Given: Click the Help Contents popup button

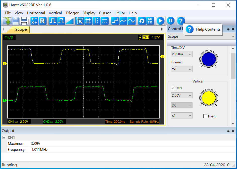Looking at the screenshot, I should (203, 29).
